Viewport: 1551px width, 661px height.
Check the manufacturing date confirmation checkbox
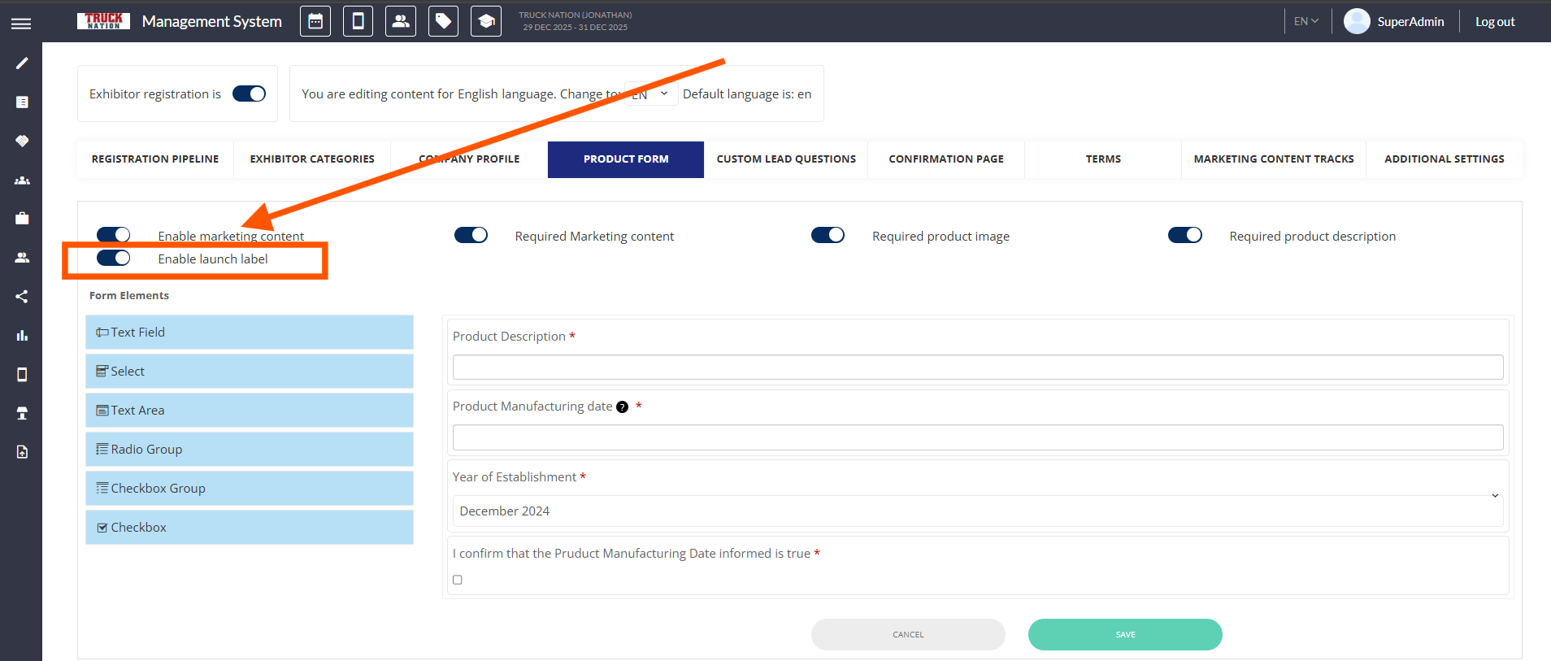(458, 580)
